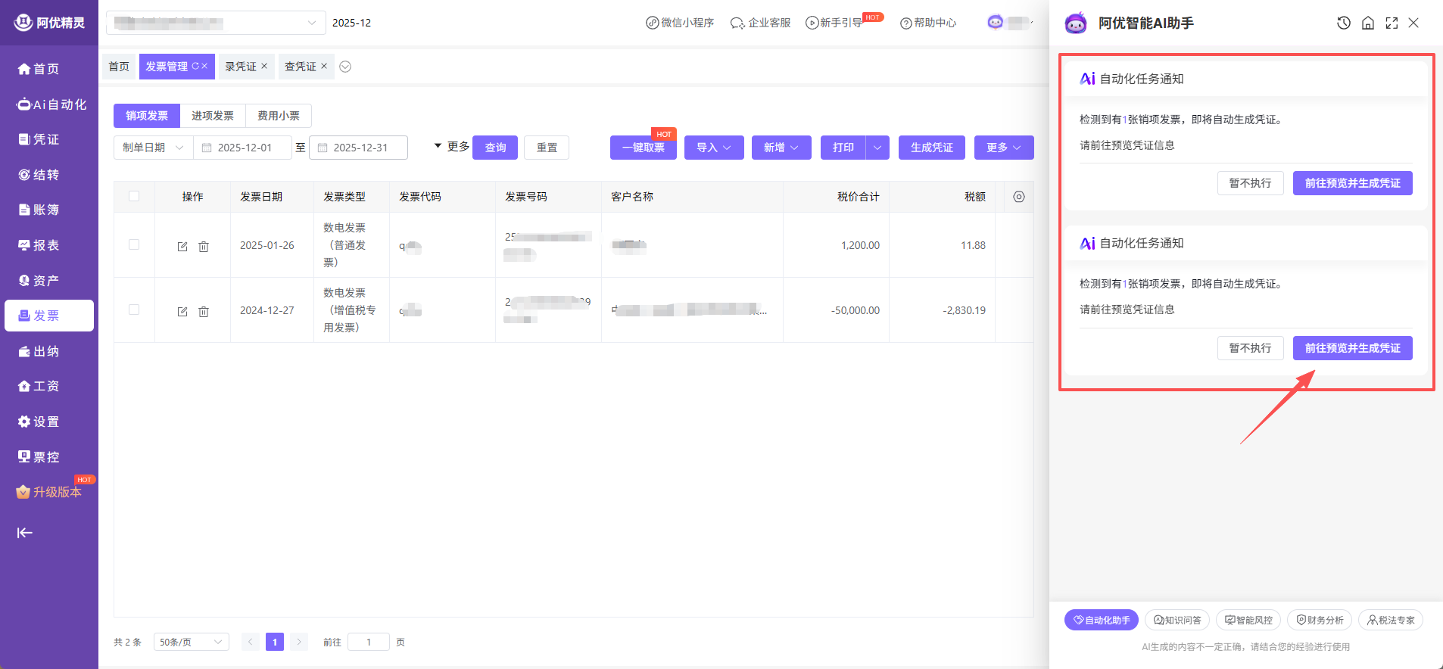Screen dimensions: 1443x669
Task: Click edit icon for 2025-01-26 invoice
Action: tap(182, 247)
